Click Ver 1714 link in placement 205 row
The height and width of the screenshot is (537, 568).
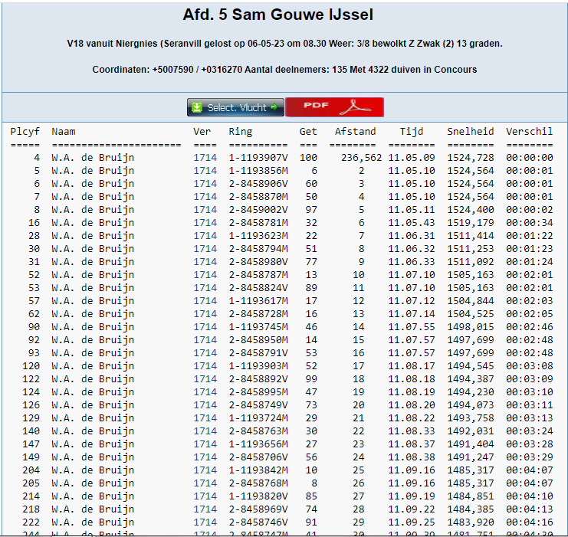[x=205, y=483]
